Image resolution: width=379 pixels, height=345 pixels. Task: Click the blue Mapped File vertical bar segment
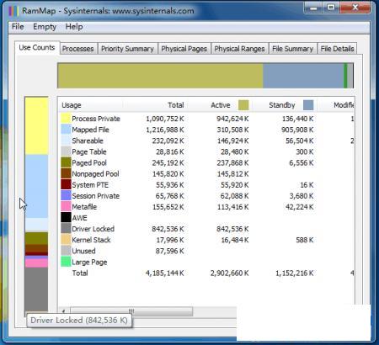click(x=36, y=186)
